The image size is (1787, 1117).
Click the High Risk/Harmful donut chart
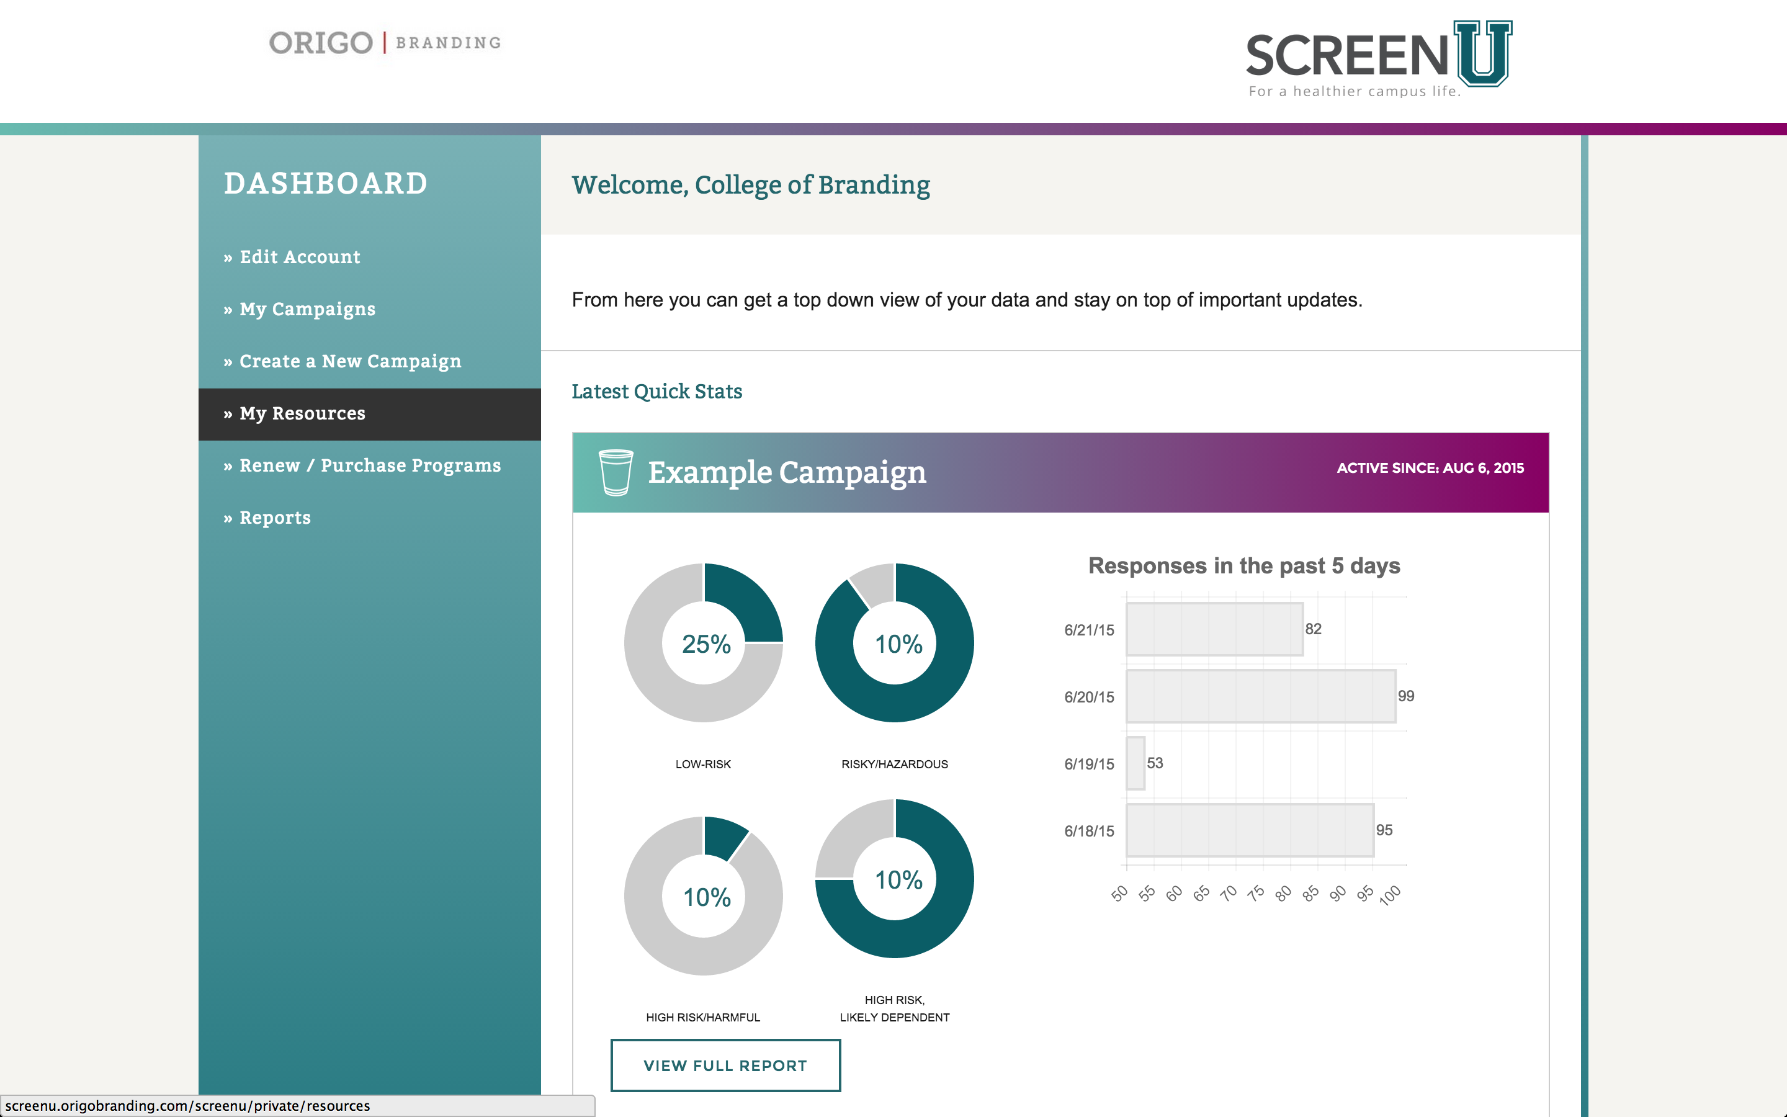pos(704,895)
